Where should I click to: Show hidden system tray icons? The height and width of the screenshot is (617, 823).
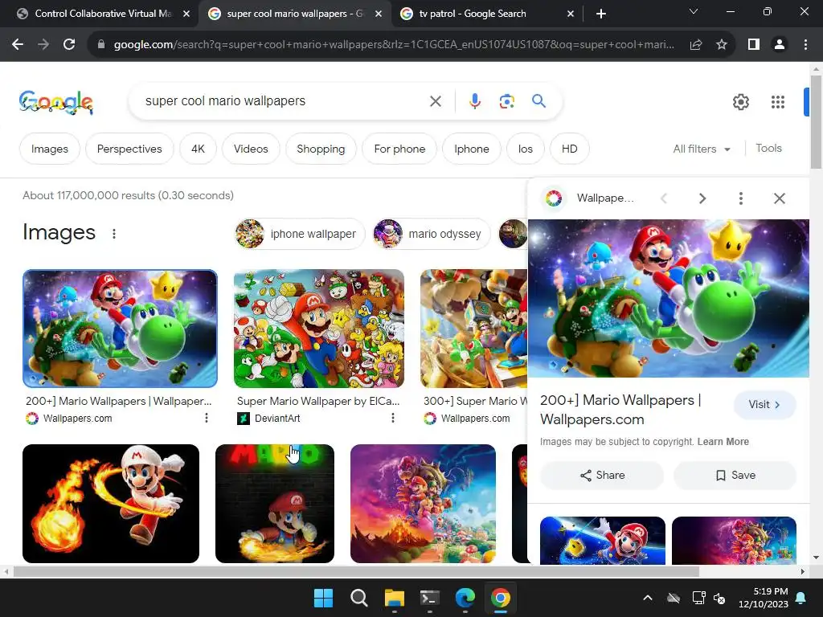[x=648, y=598]
